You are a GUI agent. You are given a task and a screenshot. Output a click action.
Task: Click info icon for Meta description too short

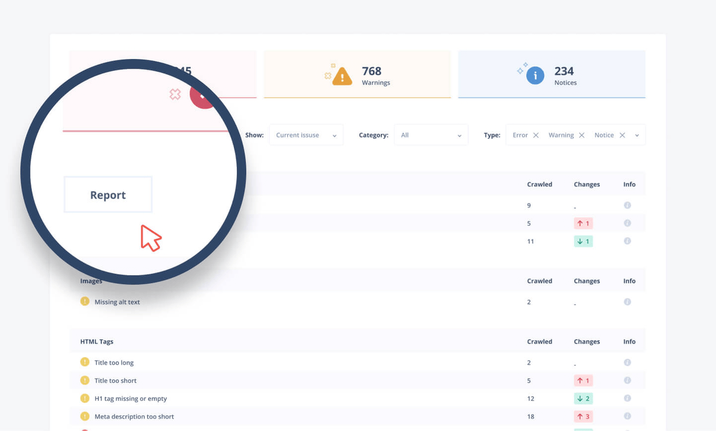point(627,416)
